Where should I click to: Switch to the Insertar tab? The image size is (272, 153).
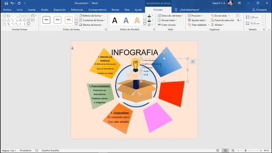pos(32,10)
